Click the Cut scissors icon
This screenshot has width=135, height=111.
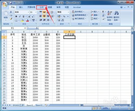[11, 12]
